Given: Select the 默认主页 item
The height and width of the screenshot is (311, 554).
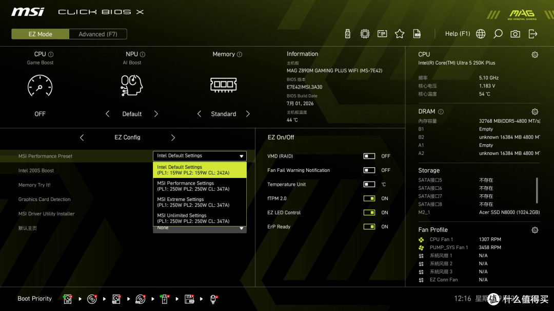Looking at the screenshot, I should 28,228.
